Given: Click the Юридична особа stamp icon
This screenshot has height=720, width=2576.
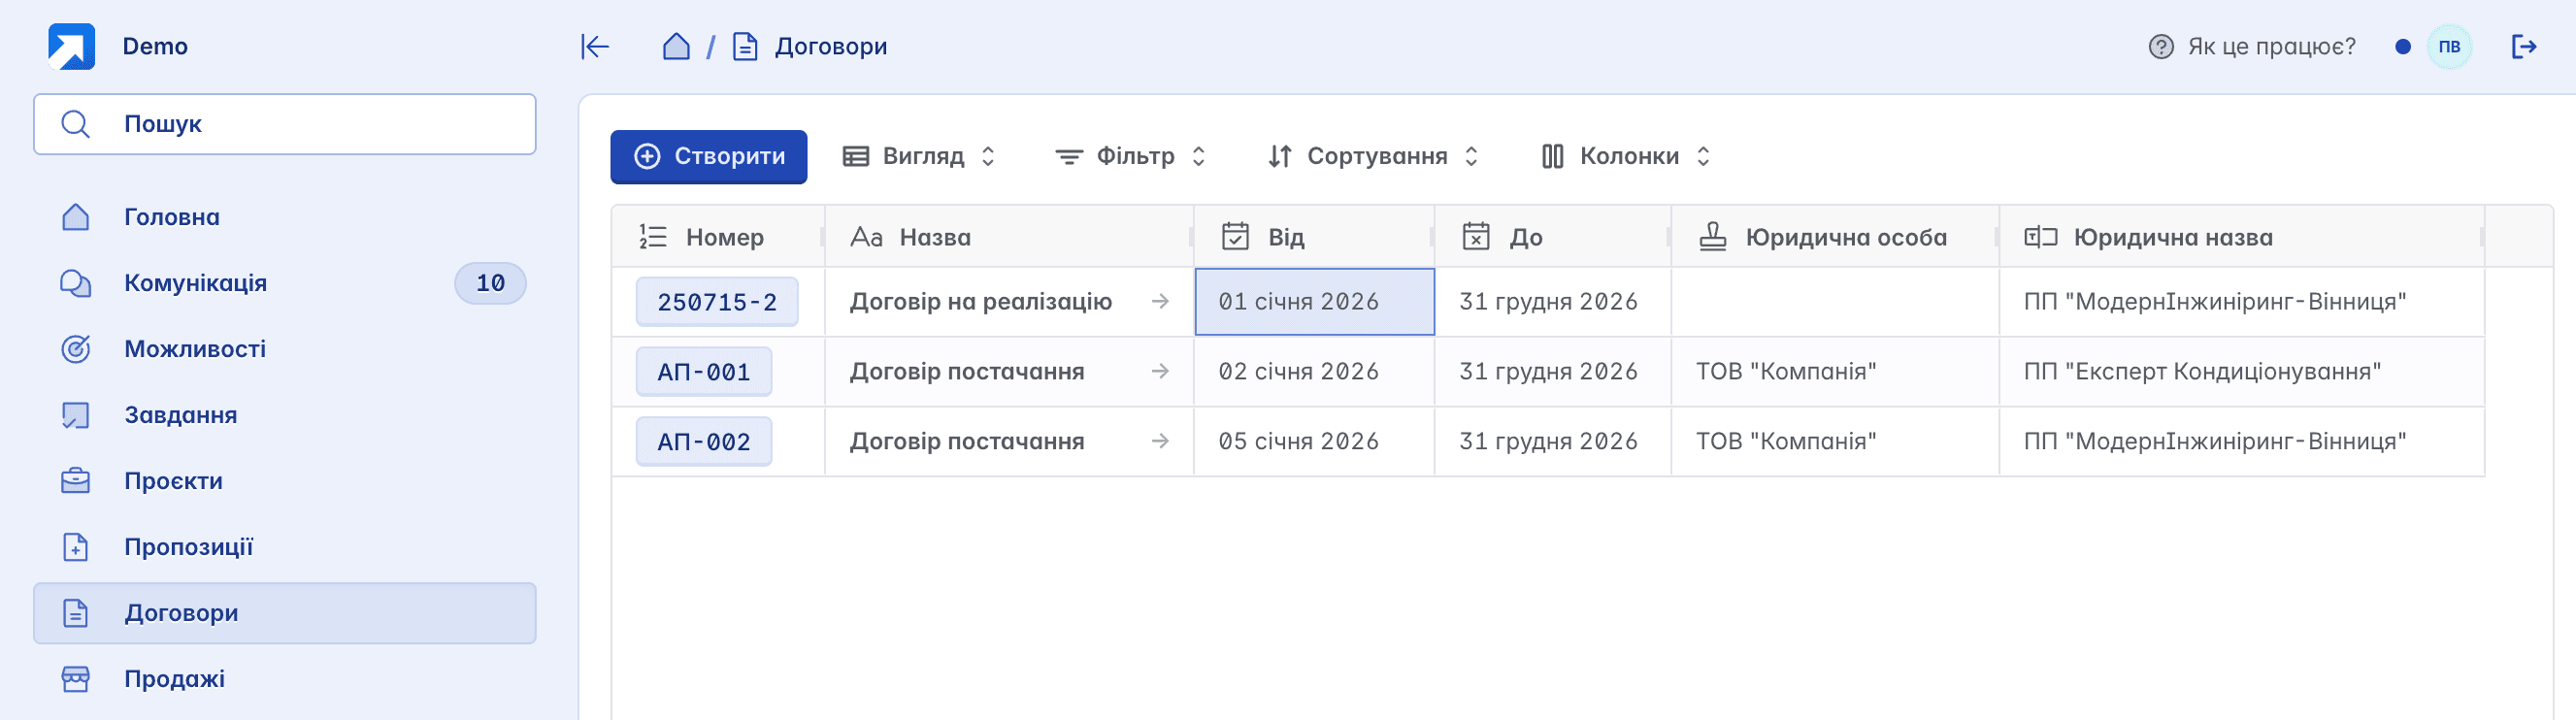Looking at the screenshot, I should 1713,236.
